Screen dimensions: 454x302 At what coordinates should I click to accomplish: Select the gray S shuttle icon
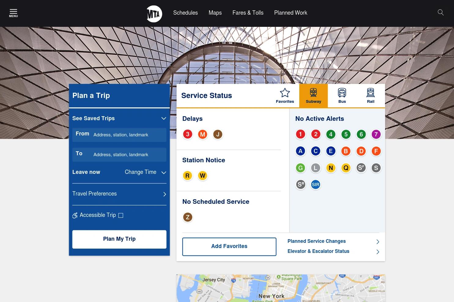click(376, 168)
